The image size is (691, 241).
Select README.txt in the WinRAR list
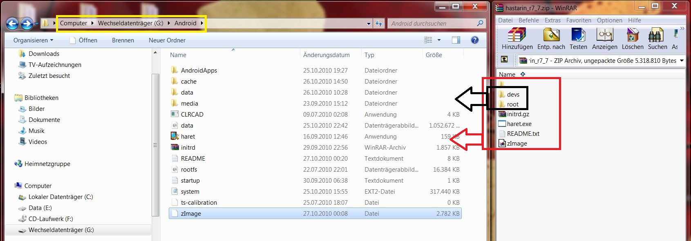[519, 134]
